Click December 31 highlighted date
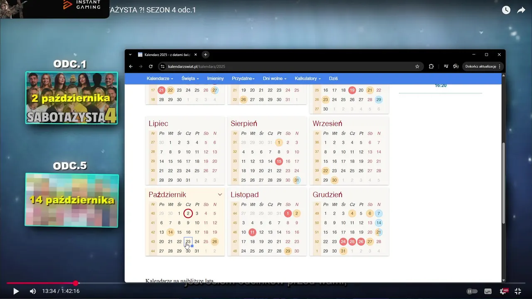The height and width of the screenshot is (299, 532). (x=343, y=251)
